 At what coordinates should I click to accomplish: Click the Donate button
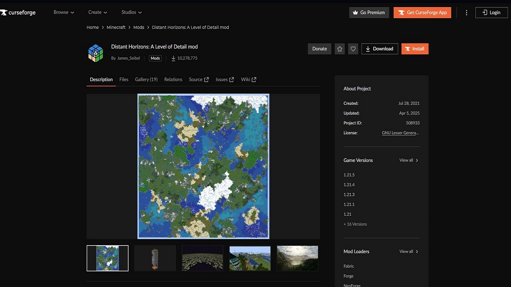[x=319, y=49]
